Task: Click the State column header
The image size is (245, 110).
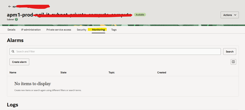Action: click(63, 73)
